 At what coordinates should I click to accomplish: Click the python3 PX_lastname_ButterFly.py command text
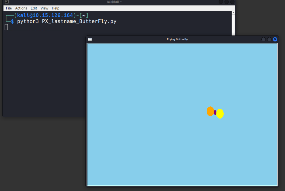point(67,21)
